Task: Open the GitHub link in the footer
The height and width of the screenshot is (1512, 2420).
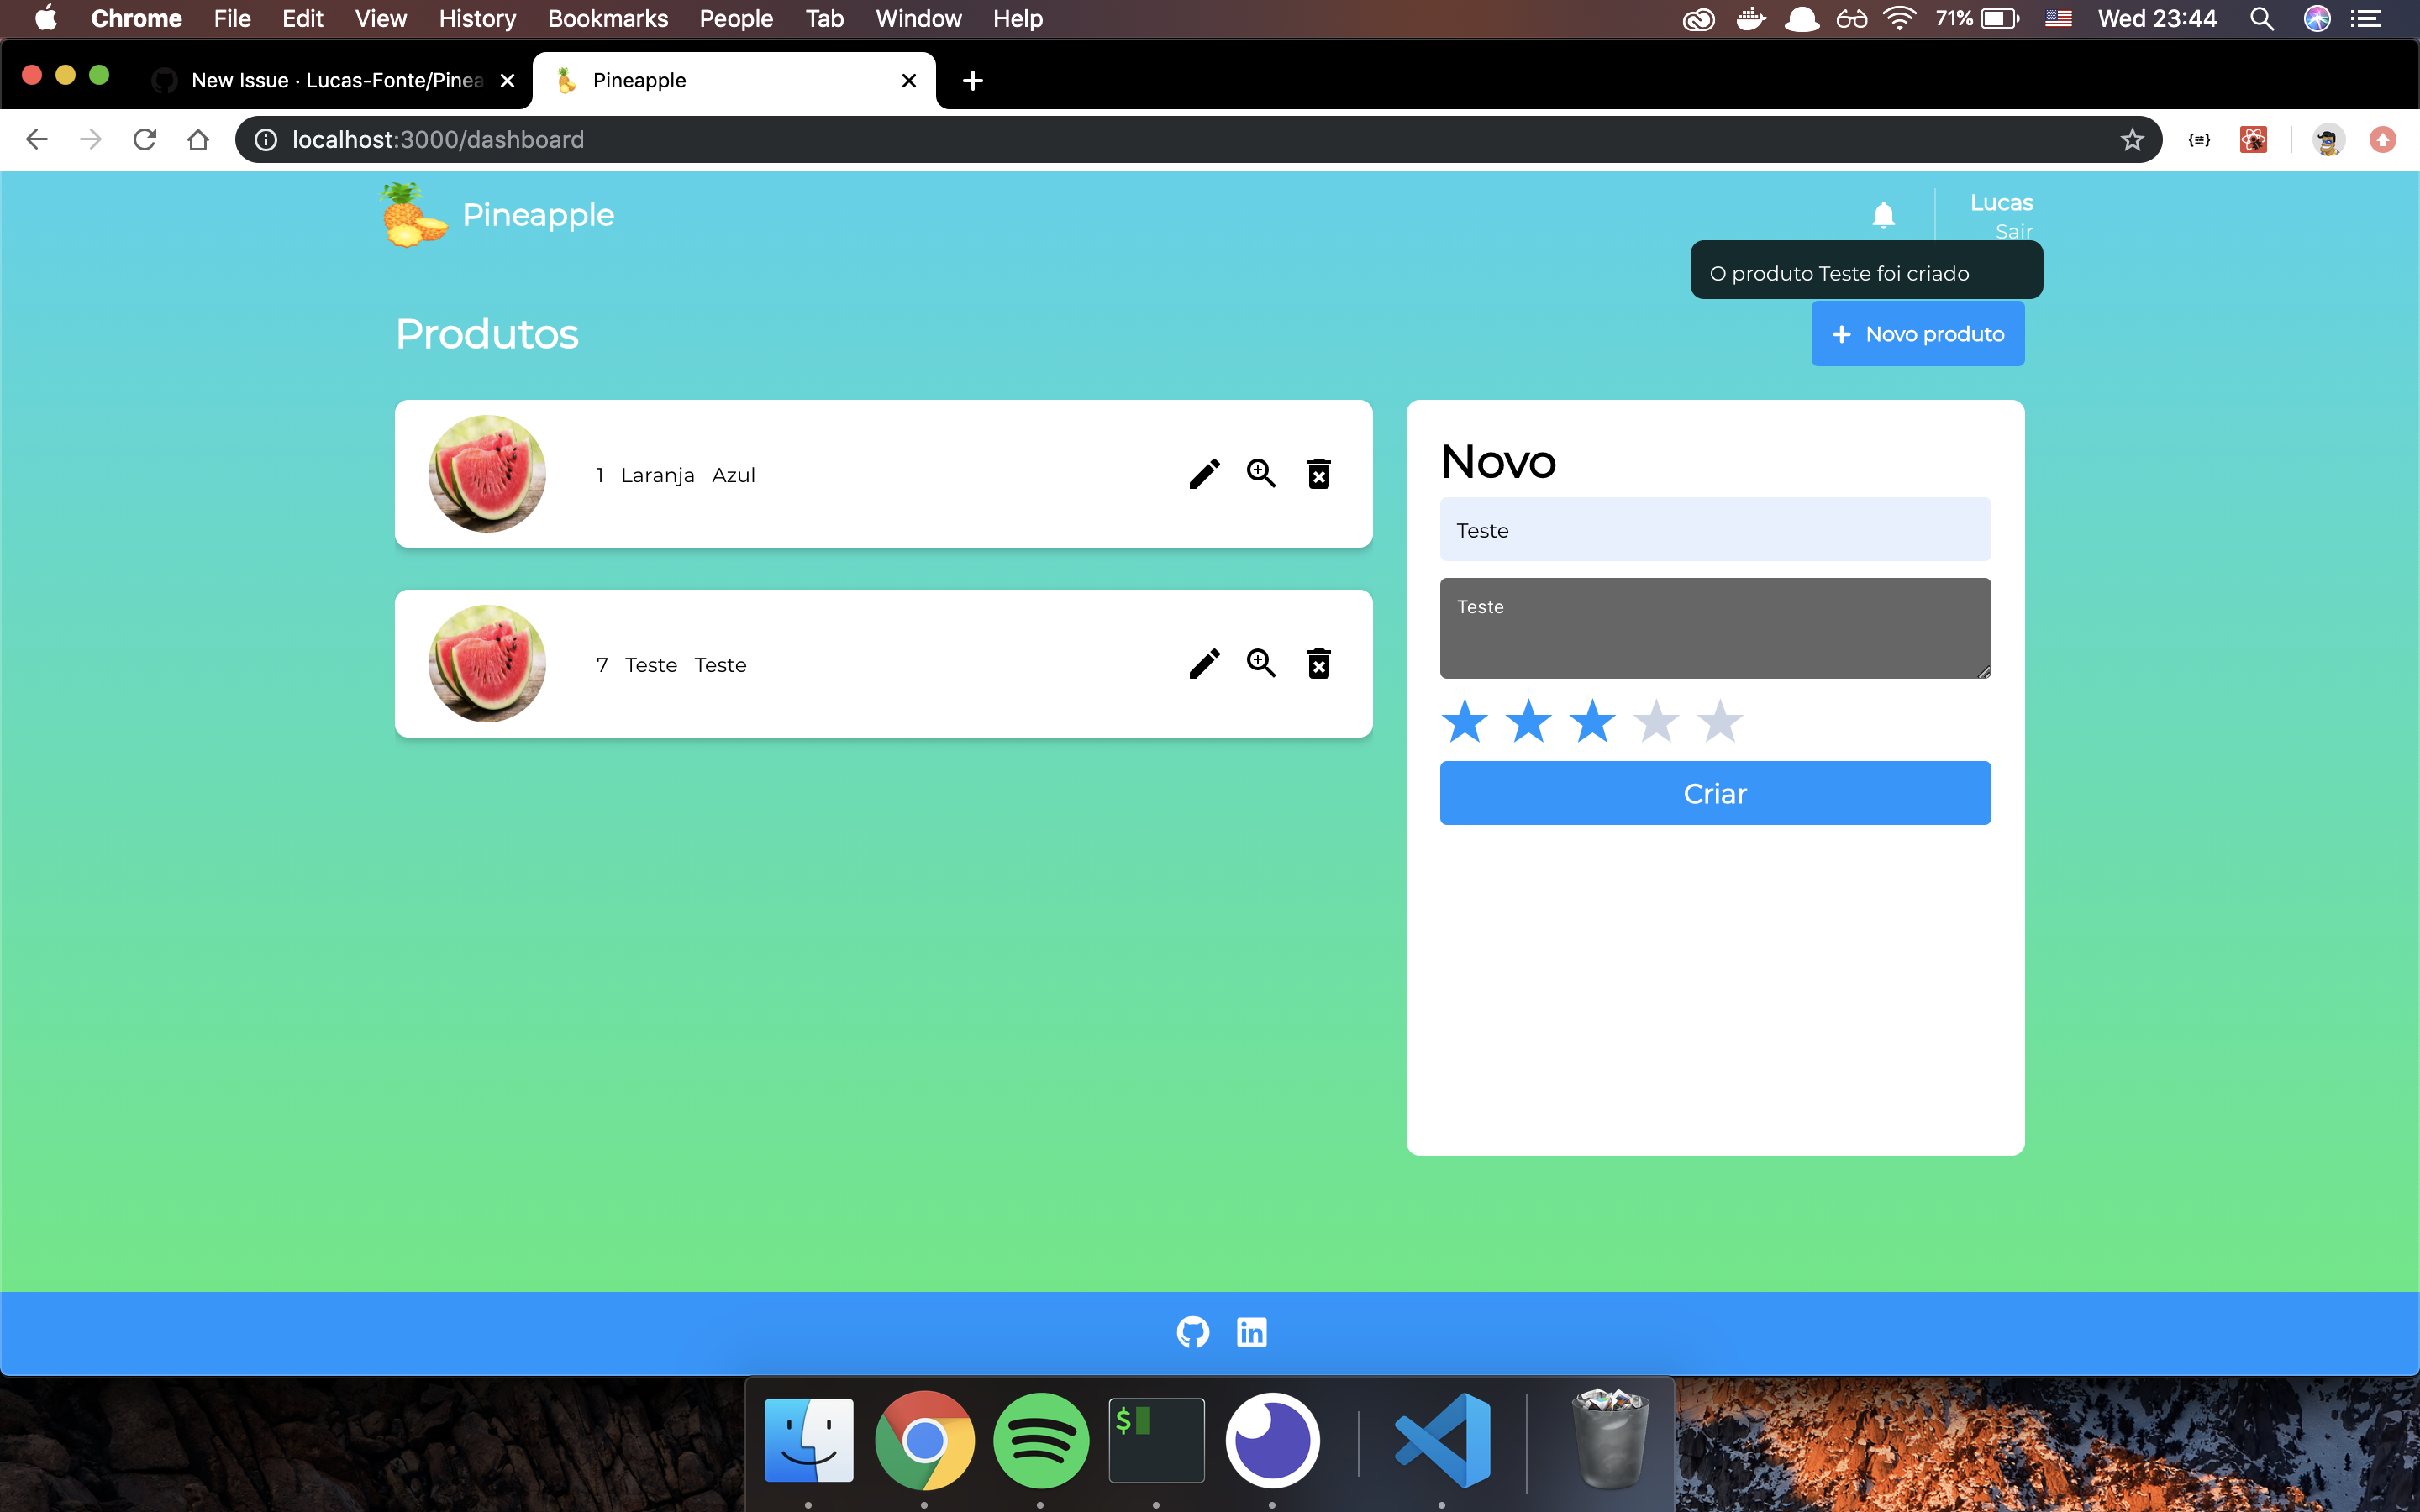Action: coord(1193,1332)
